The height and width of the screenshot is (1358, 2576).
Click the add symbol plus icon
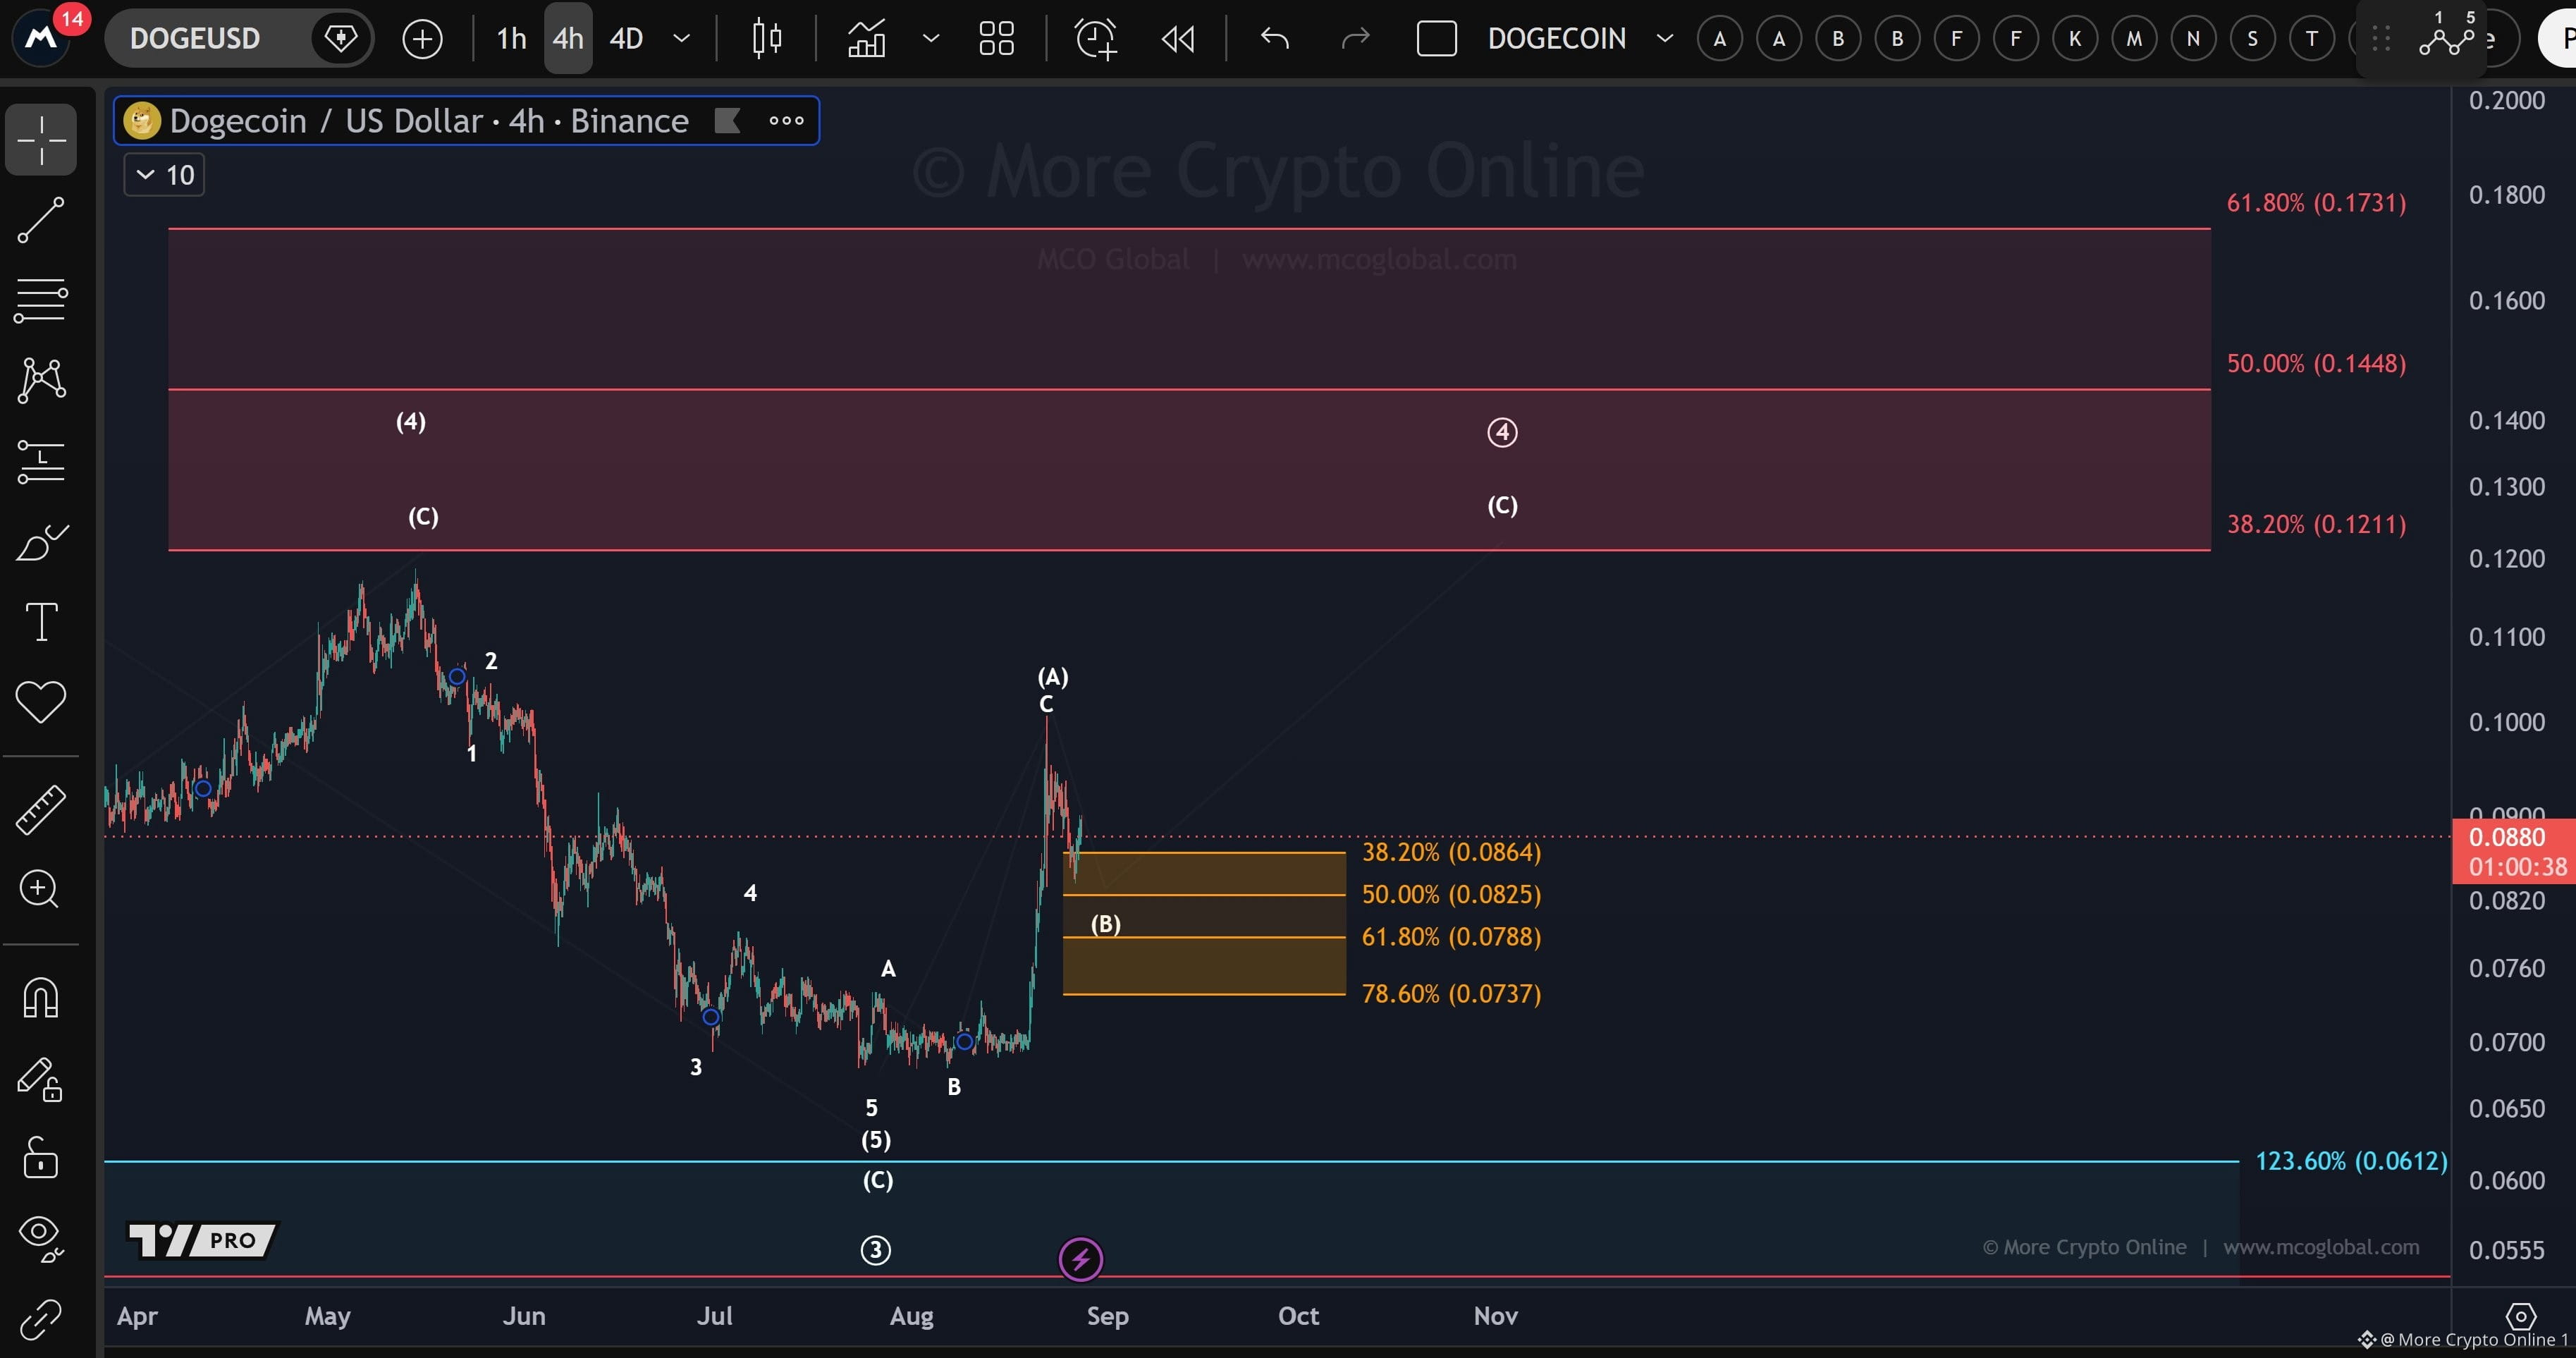point(422,39)
